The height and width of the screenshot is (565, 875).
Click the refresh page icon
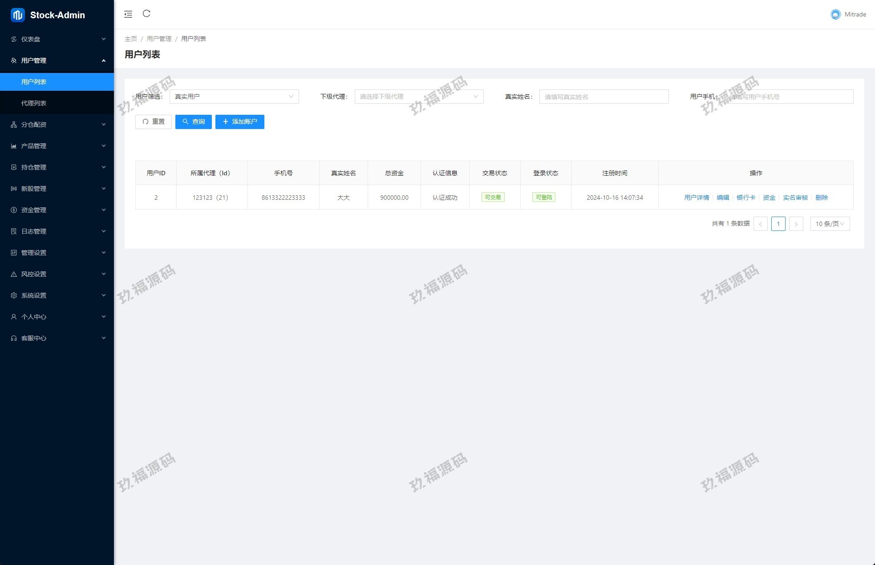(x=146, y=14)
